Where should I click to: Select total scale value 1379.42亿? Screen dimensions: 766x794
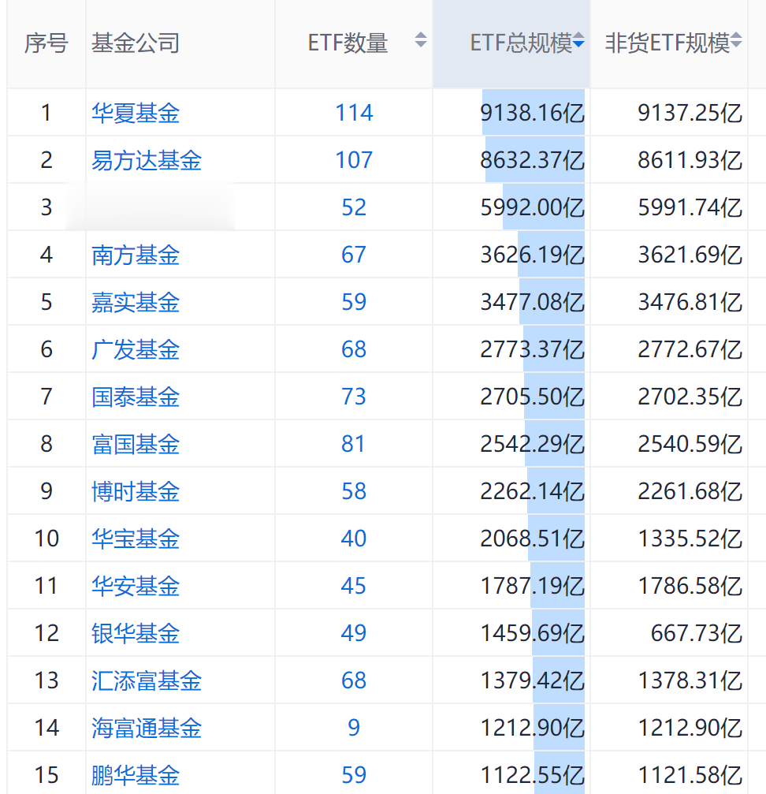(x=532, y=681)
